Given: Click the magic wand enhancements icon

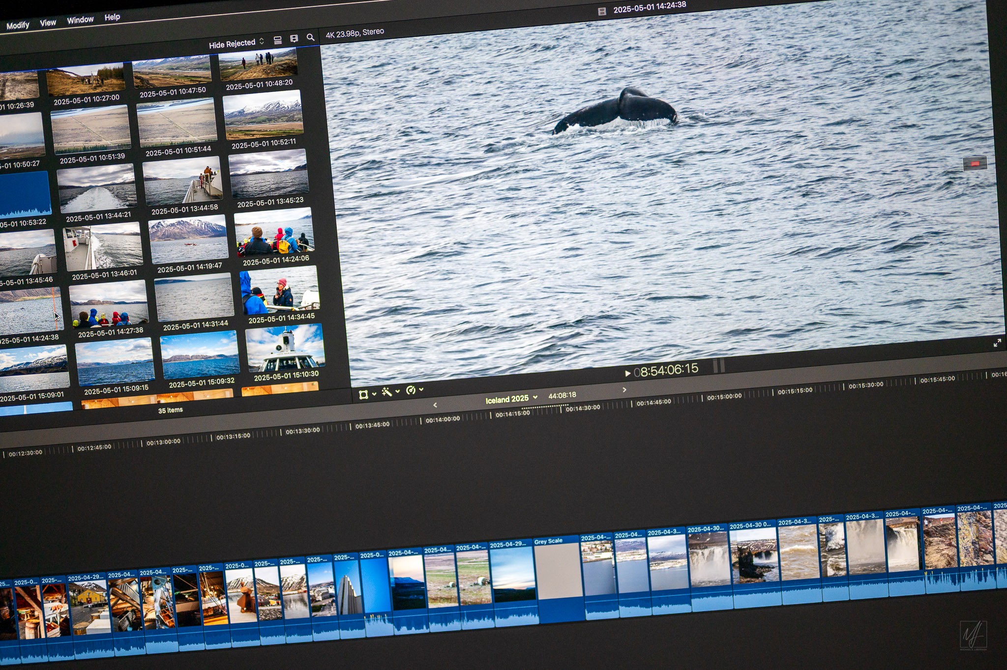Looking at the screenshot, I should coord(386,392).
